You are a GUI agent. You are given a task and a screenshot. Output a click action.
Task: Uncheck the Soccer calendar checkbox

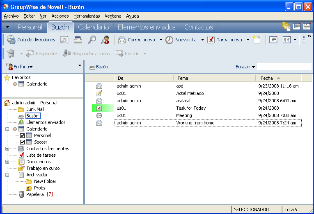click(x=23, y=142)
